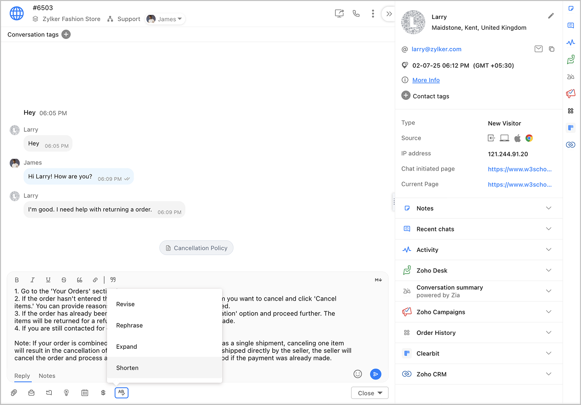
Task: Choose Shorten from the writing menu
Action: click(164, 368)
